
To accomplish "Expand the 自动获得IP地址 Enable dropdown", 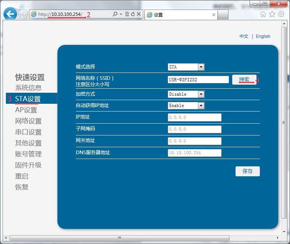I will click(x=201, y=106).
